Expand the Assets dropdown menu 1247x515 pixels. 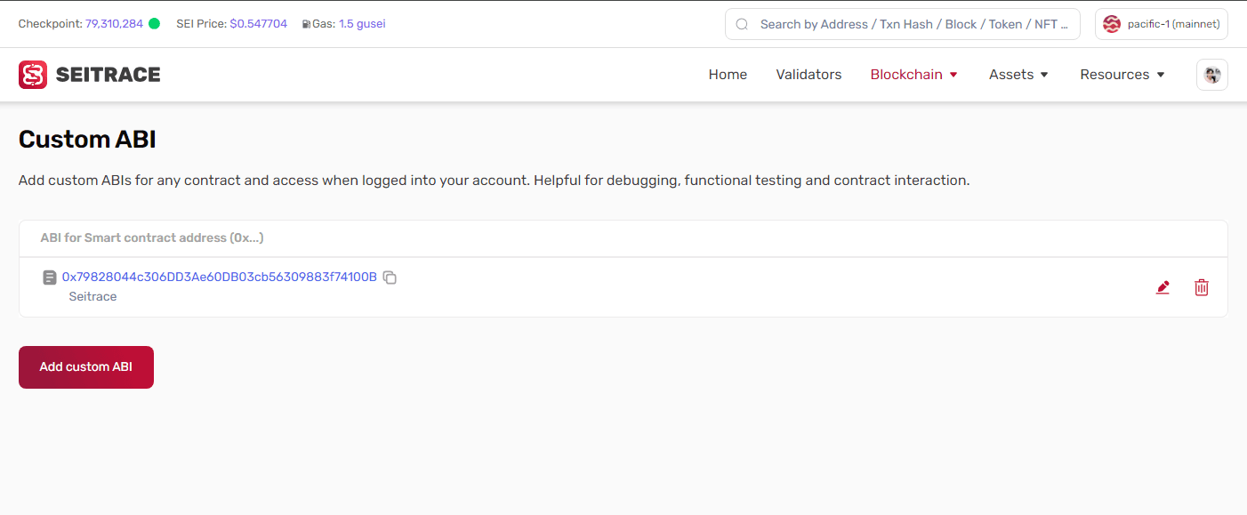click(x=1018, y=75)
